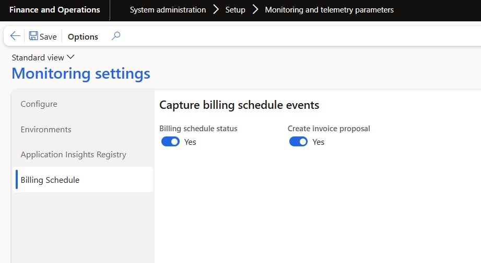Click the Billing schedule status label
Image resolution: width=481 pixels, height=263 pixels.
click(198, 129)
